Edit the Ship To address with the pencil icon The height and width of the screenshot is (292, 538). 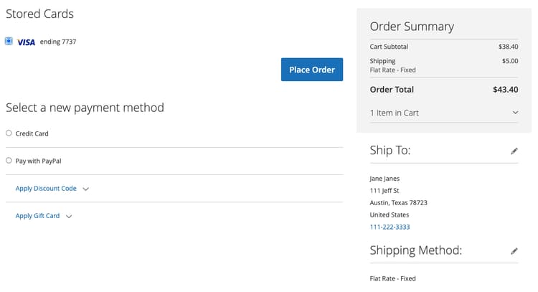click(x=514, y=151)
